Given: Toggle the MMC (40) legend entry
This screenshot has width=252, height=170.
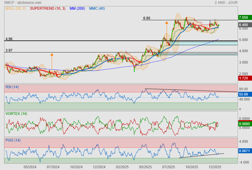Looking at the screenshot, I should pos(97,8).
